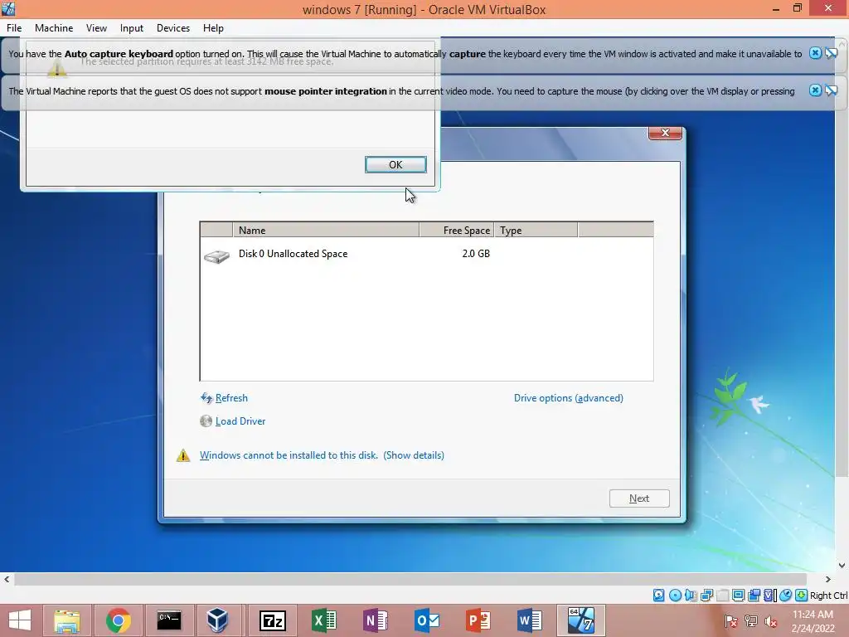849x637 pixels.
Task: Click the Windows cannot be installed to this disk link
Action: pos(289,455)
